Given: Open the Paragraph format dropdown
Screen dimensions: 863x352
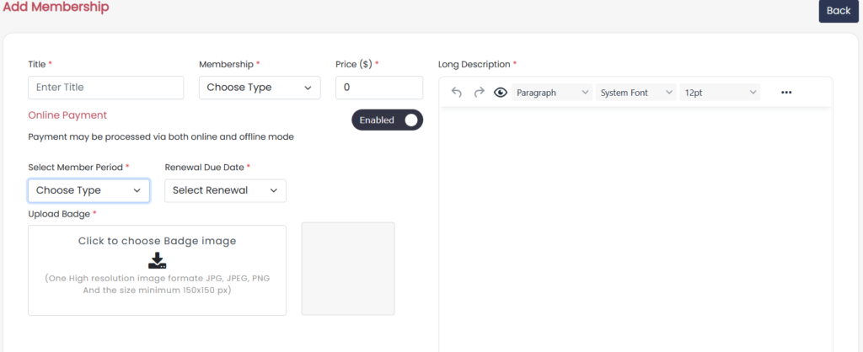Looking at the screenshot, I should coord(552,93).
